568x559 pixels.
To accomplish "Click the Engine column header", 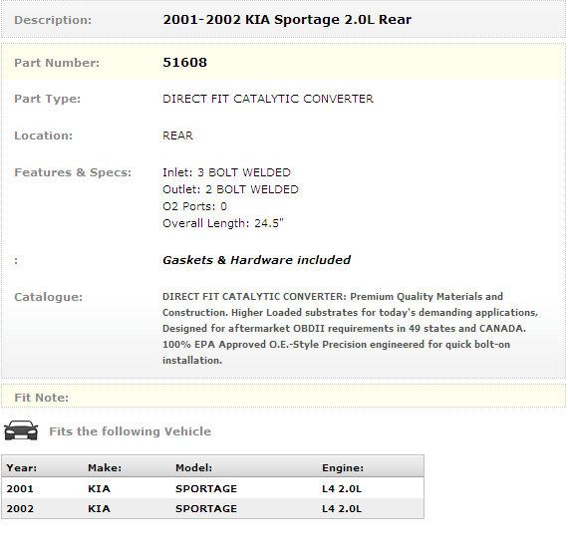I will [343, 467].
